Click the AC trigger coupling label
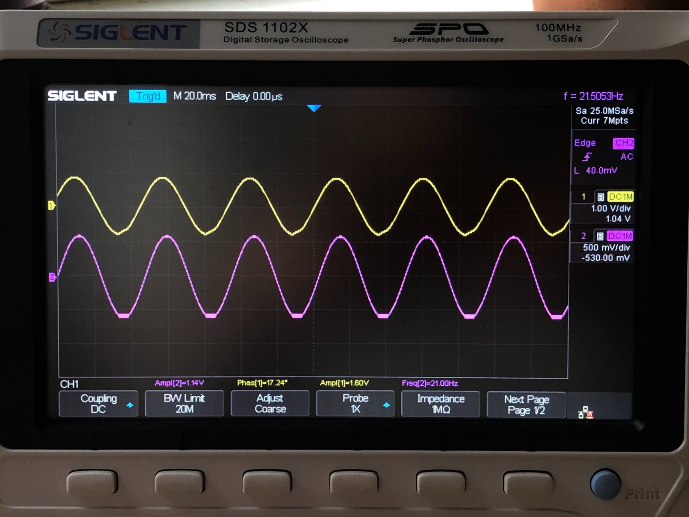Image resolution: width=689 pixels, height=517 pixels. (627, 157)
